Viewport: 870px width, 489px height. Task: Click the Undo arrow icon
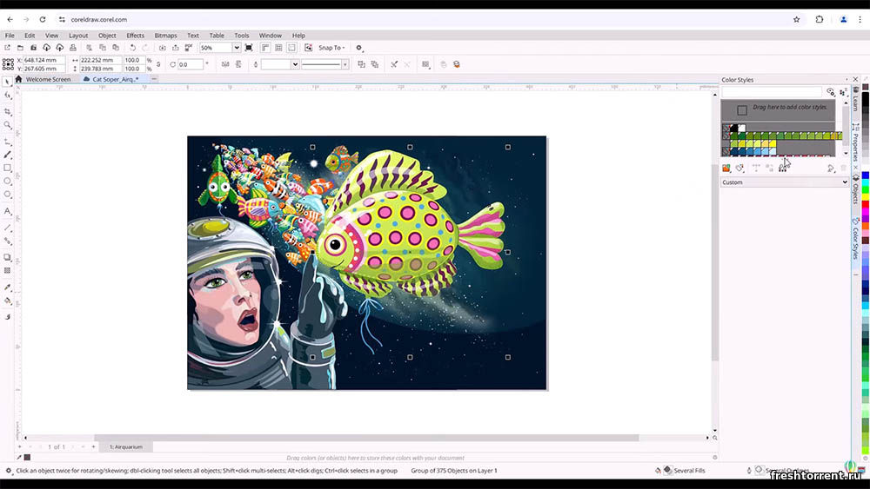[132, 48]
